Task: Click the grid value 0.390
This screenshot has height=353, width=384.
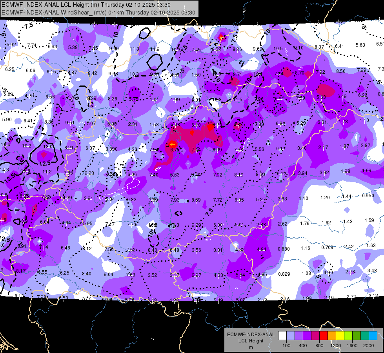Action: click(x=111, y=149)
